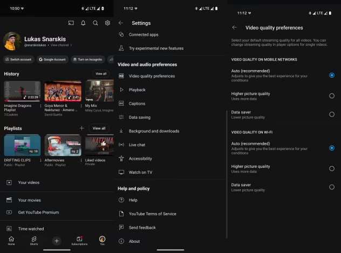This screenshot has height=253, width=341.
Task: Open the settings gear icon
Action: [107, 23]
